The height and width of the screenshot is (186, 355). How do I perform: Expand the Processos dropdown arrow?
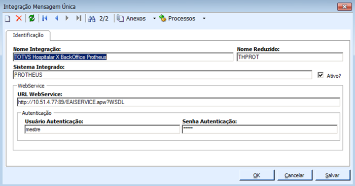tap(204, 18)
